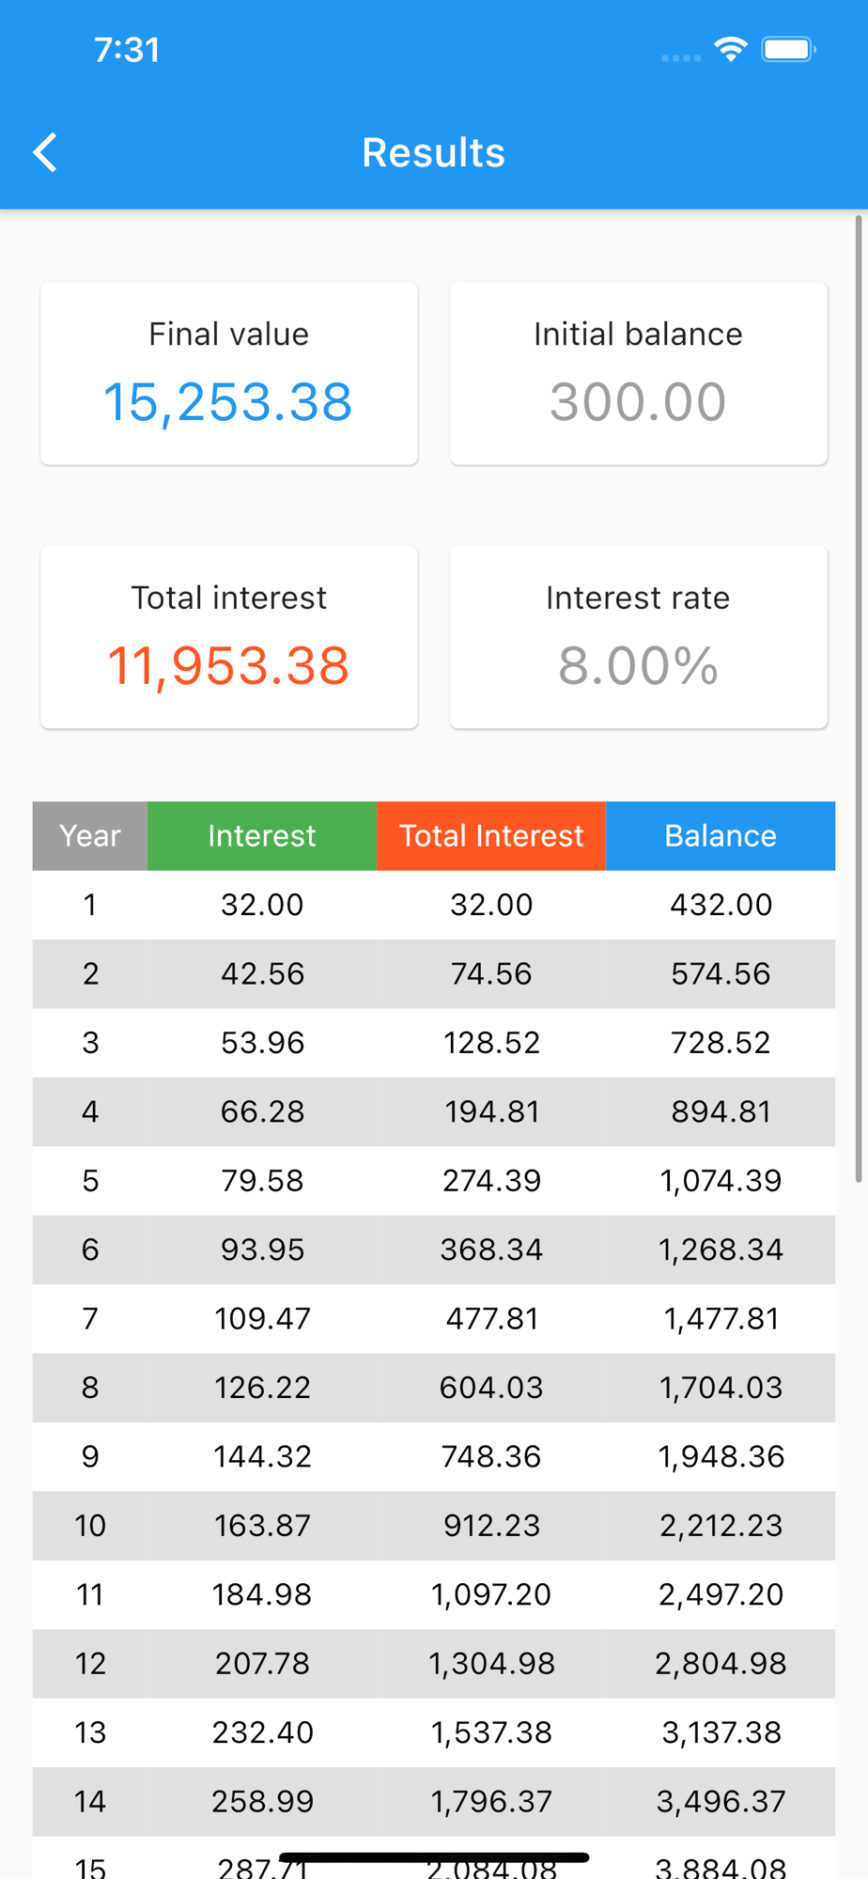This screenshot has width=868, height=1879.
Task: Select the Year 14 row number
Action: coord(90,1802)
